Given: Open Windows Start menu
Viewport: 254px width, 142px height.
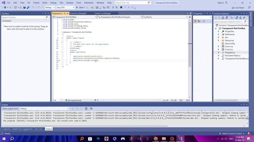Looking at the screenshot, I should [4, 138].
